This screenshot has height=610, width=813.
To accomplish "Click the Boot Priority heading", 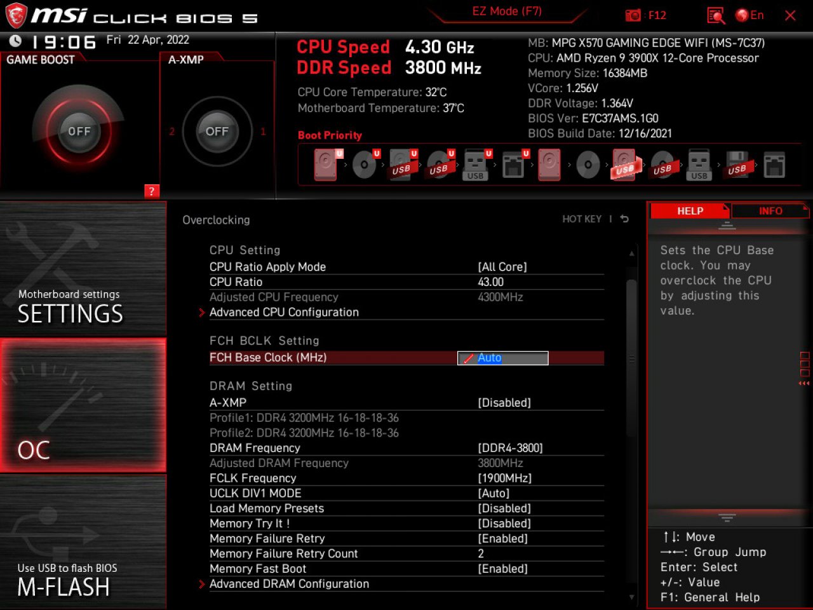I will click(x=330, y=135).
